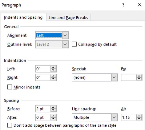Check Don't add space between paragraphs
This screenshot has height=130, width=145.
tap(10, 125)
